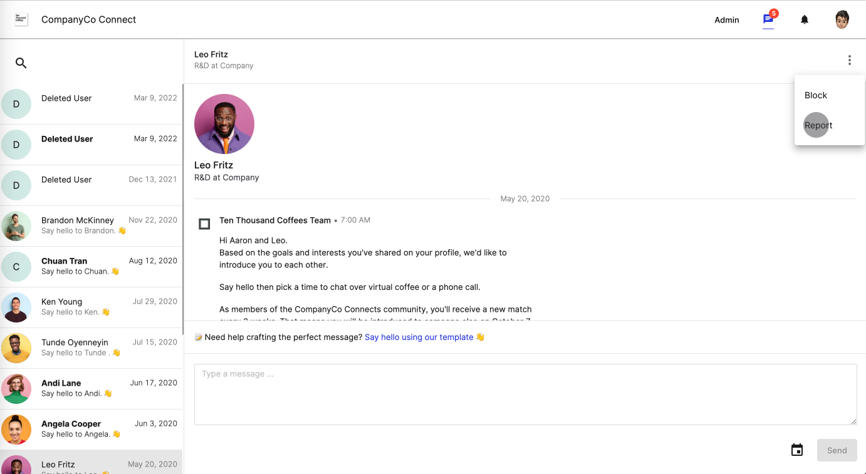
Task: Click the Jul 29, 2020 date in the sidebar
Action: [x=155, y=301]
